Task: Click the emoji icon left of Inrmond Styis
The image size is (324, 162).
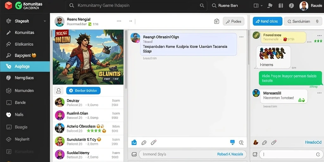Action: (x=134, y=154)
